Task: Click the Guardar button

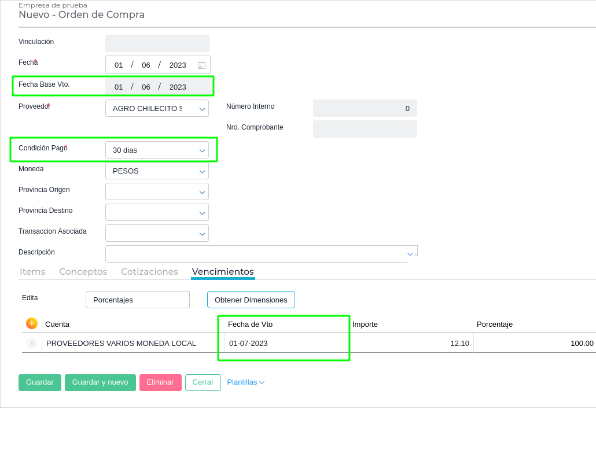Action: (40, 382)
